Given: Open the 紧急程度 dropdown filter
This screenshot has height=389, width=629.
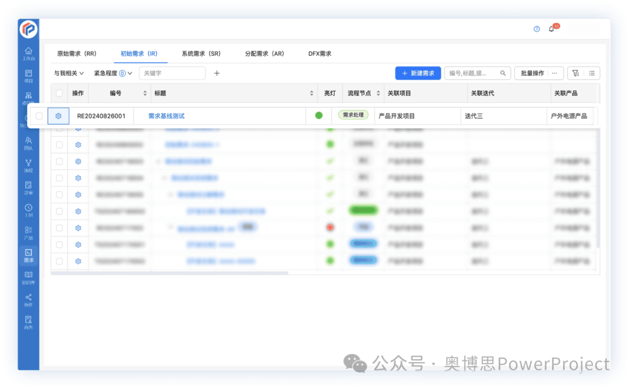Looking at the screenshot, I should pyautogui.click(x=112, y=73).
